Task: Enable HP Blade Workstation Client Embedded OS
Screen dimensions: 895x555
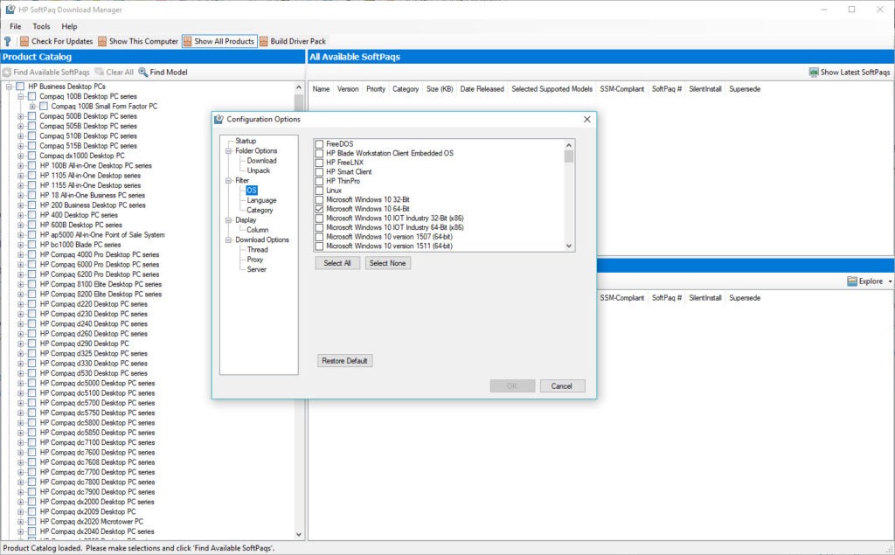Action: point(319,153)
